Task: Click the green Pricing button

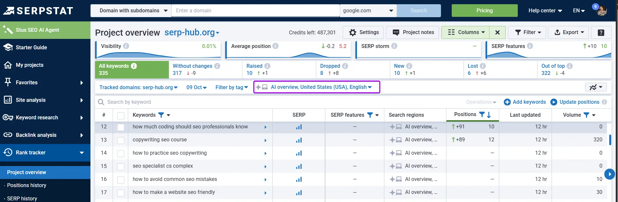Action: click(x=485, y=11)
